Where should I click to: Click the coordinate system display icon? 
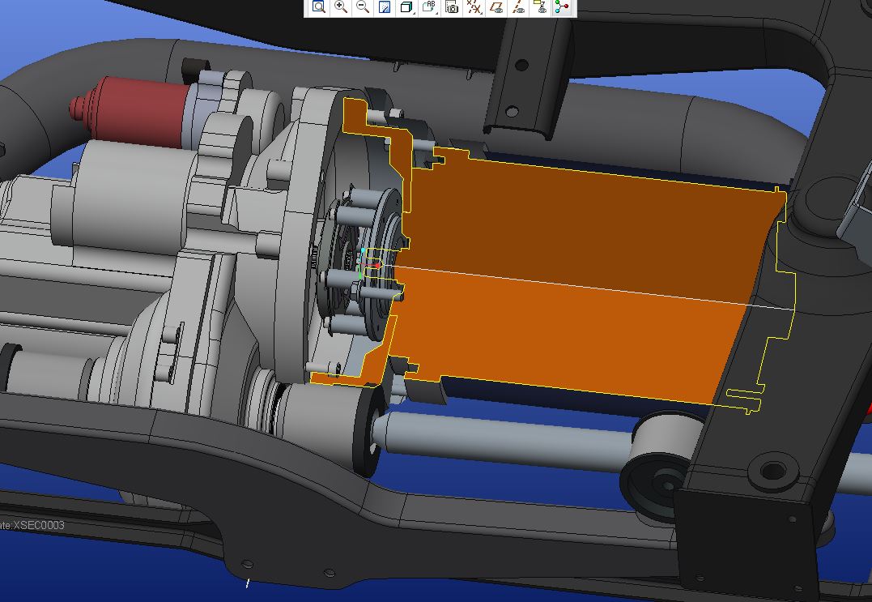click(538, 8)
